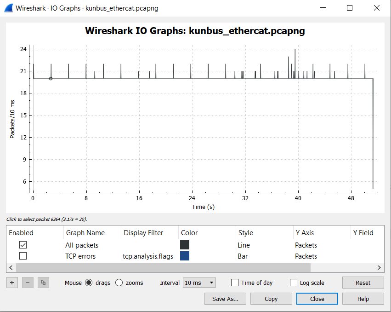
Task: Select the Mouse drags radio option
Action: (x=89, y=283)
